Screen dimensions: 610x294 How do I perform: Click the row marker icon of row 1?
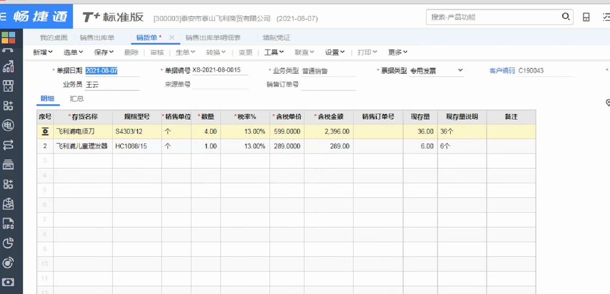(45, 131)
